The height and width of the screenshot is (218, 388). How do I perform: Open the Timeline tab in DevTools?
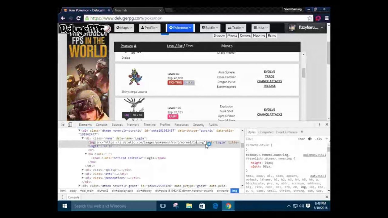[149, 124]
